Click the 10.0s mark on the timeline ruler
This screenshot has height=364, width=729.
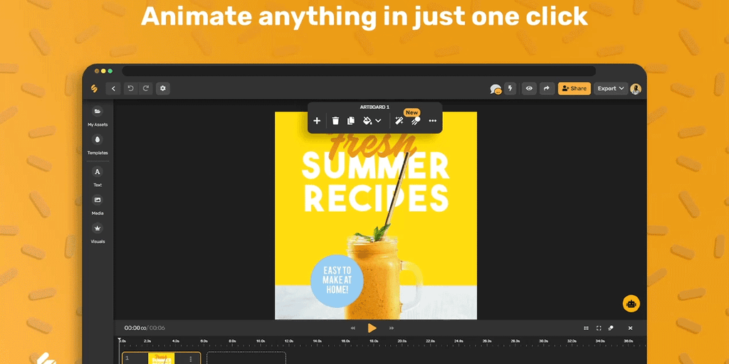tap(261, 341)
